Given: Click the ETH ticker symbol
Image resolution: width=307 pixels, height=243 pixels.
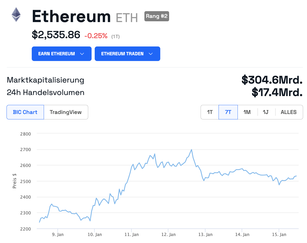Looking at the screenshot, I should (x=127, y=18).
